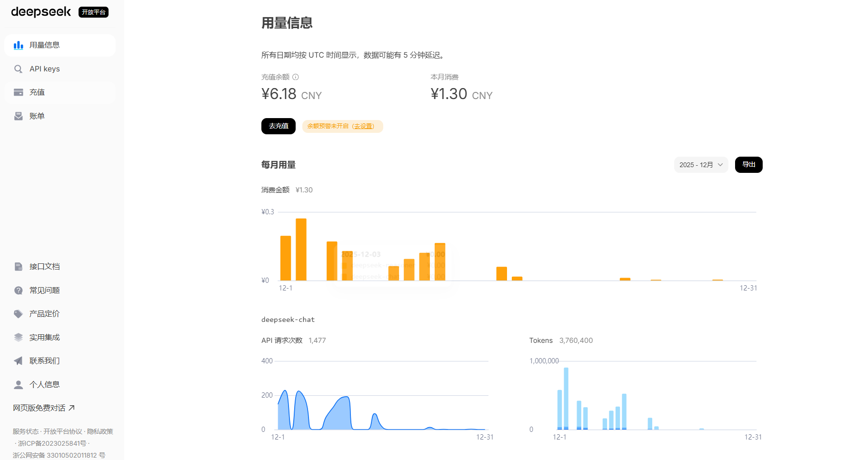
Task: Click the layers icon beside 实用集成
Action: click(19, 338)
